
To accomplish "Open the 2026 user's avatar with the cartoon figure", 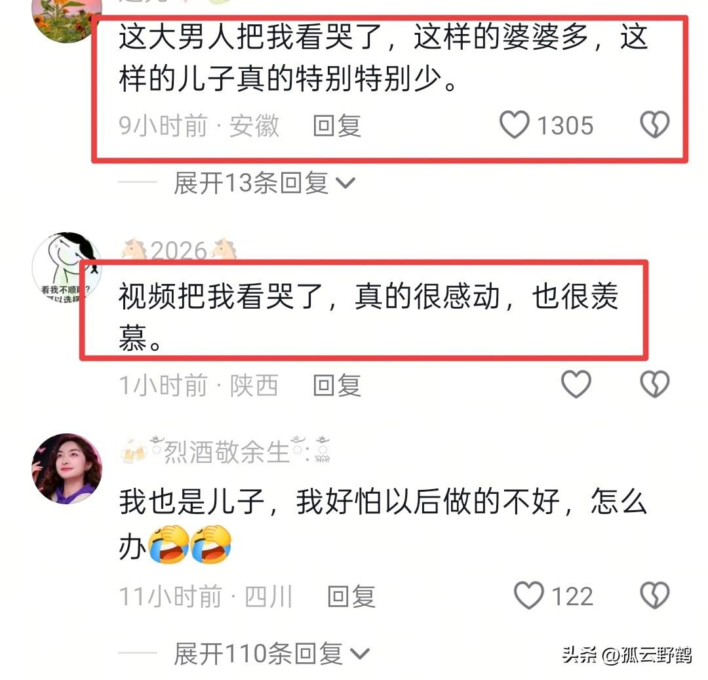I will [66, 268].
